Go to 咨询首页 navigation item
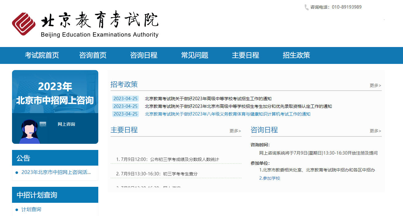Screen dimensions: 403x216 93,55
